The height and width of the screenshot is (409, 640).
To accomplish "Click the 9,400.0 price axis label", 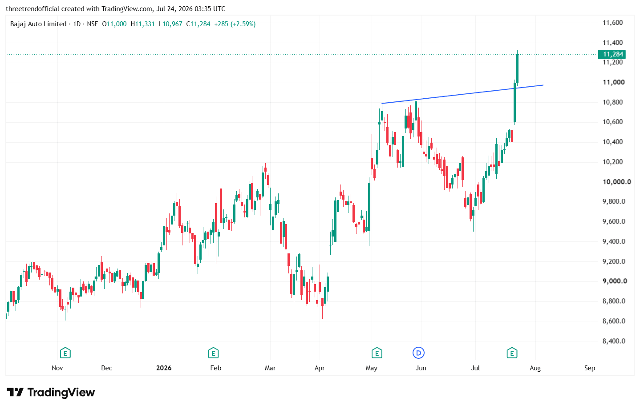I will (x=614, y=241).
